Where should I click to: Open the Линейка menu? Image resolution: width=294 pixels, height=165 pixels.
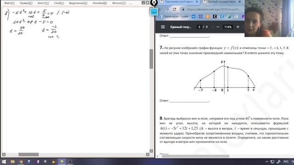point(100,3)
